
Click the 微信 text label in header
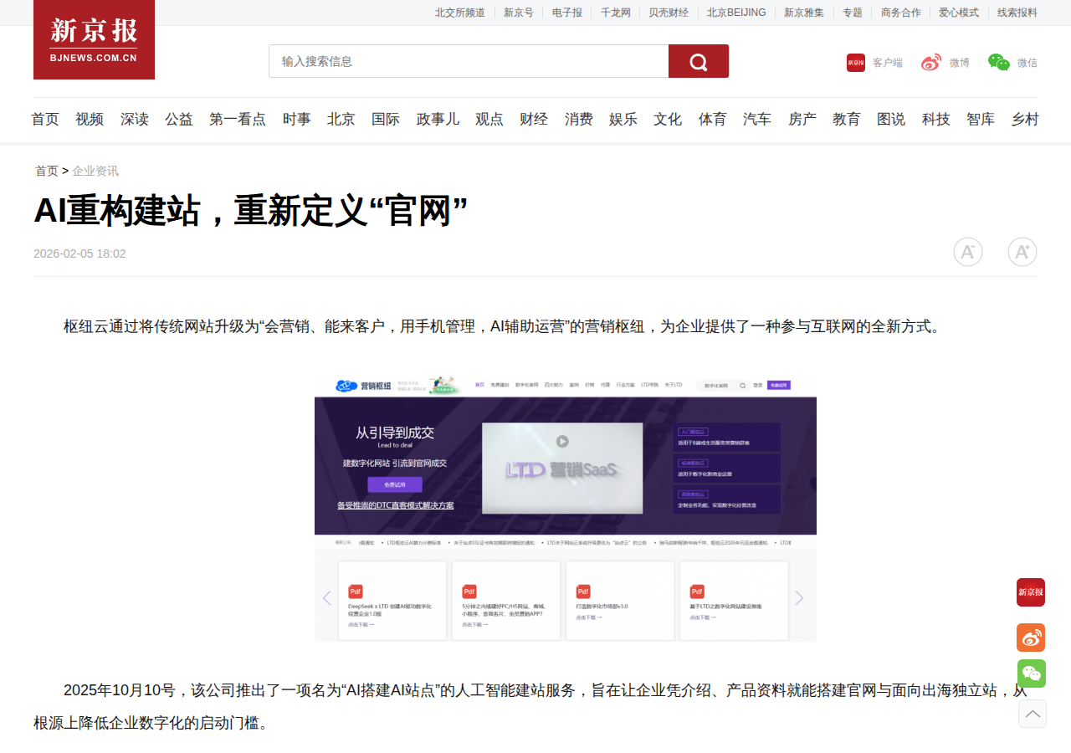(x=1027, y=63)
